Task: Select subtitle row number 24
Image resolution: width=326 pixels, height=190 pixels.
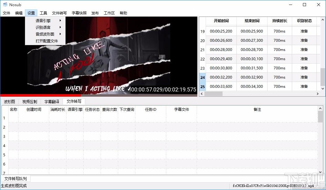Action: coord(203,77)
